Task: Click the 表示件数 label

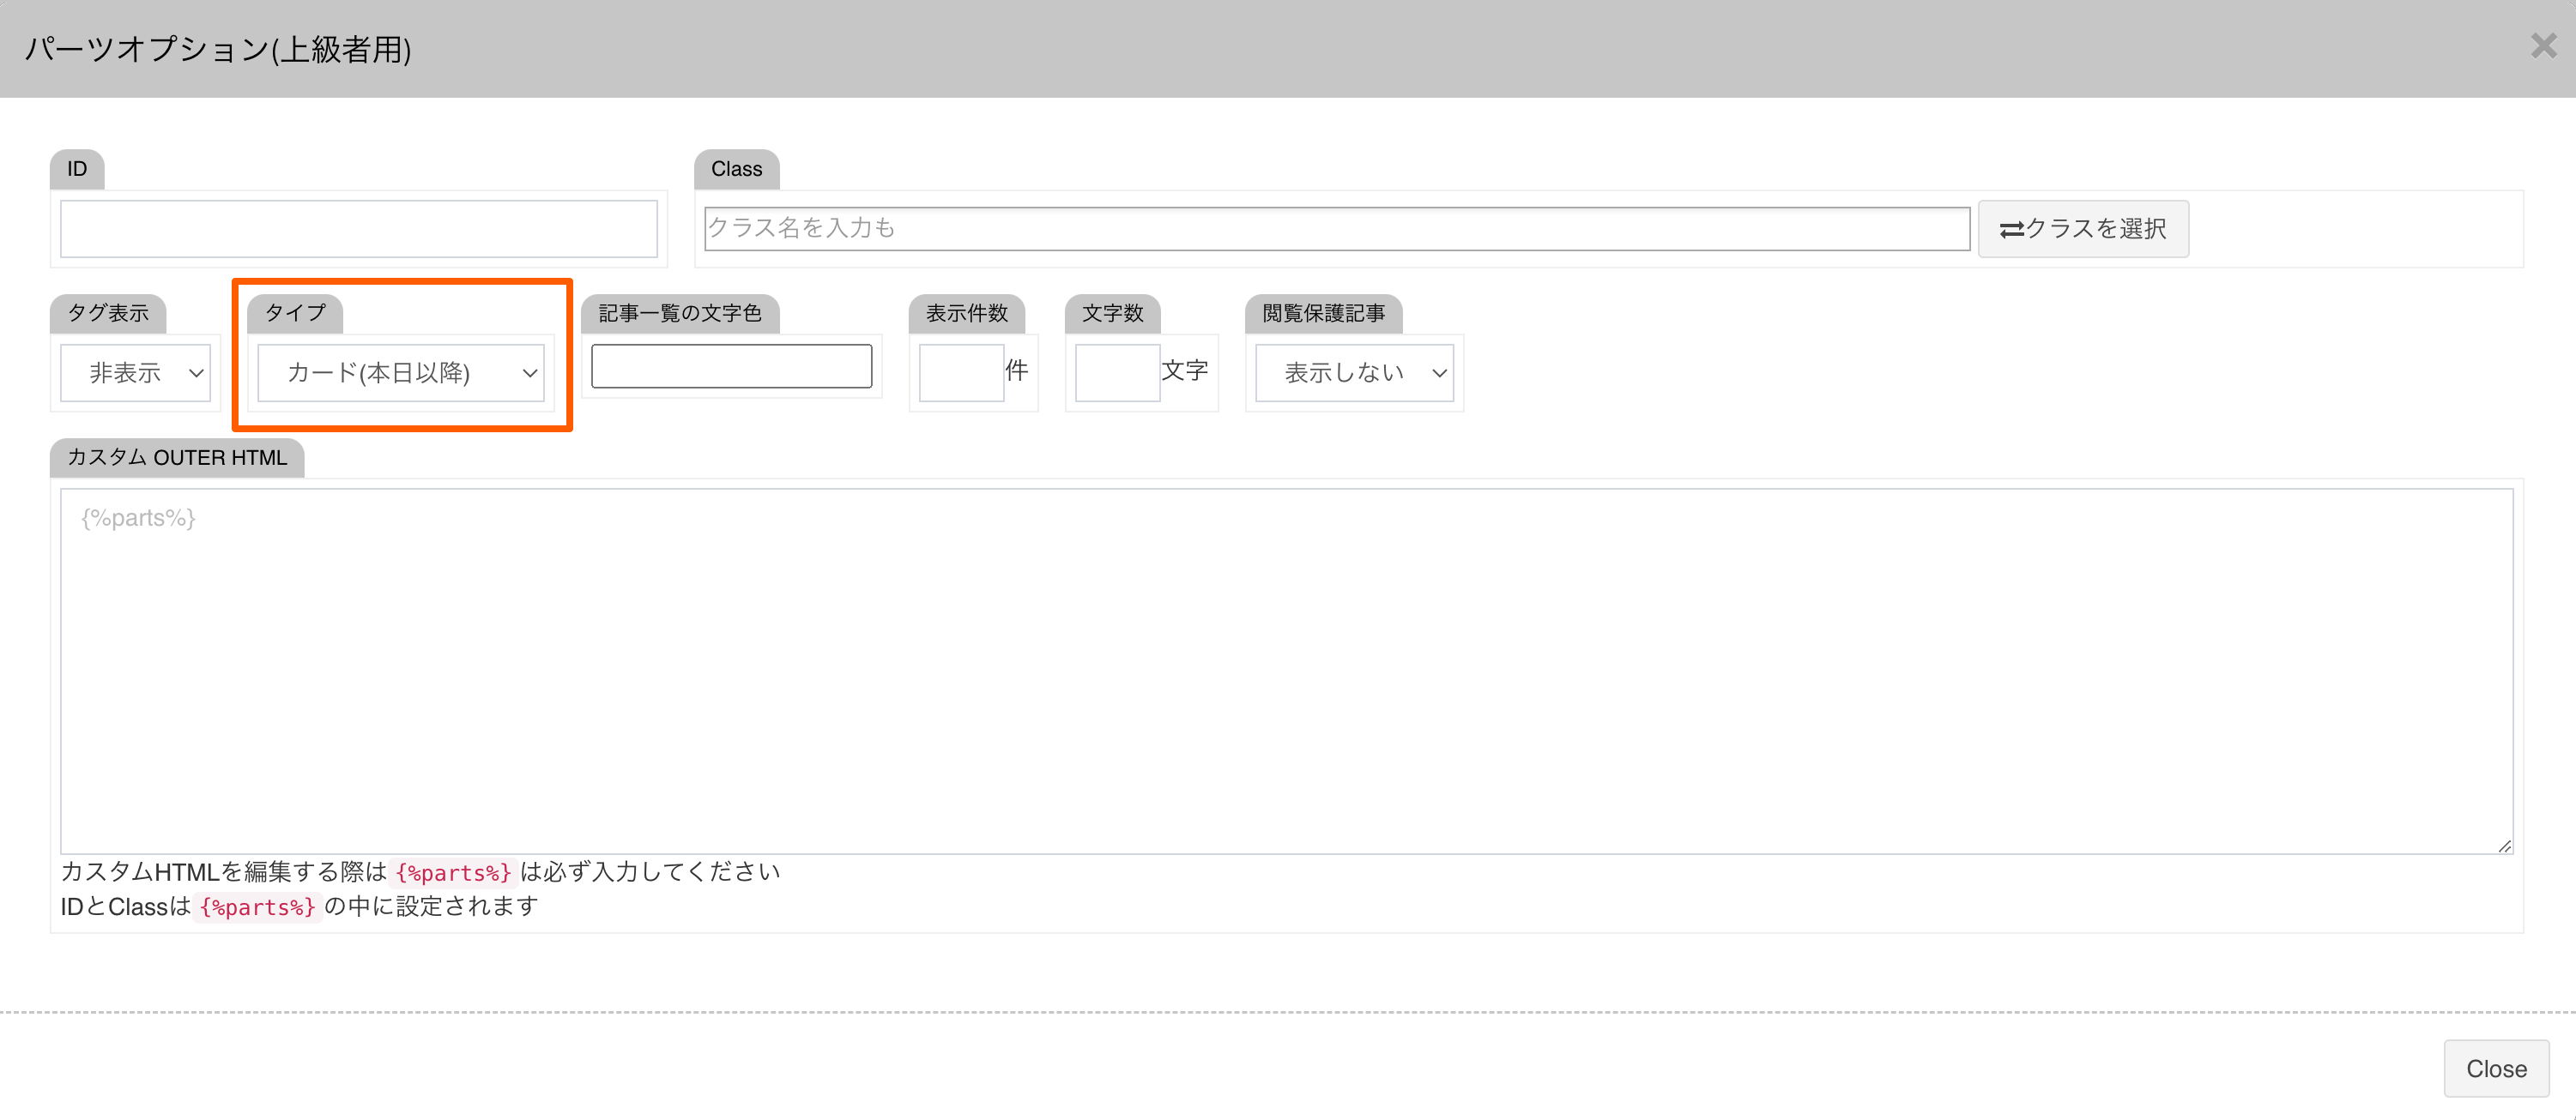Action: coord(967,313)
